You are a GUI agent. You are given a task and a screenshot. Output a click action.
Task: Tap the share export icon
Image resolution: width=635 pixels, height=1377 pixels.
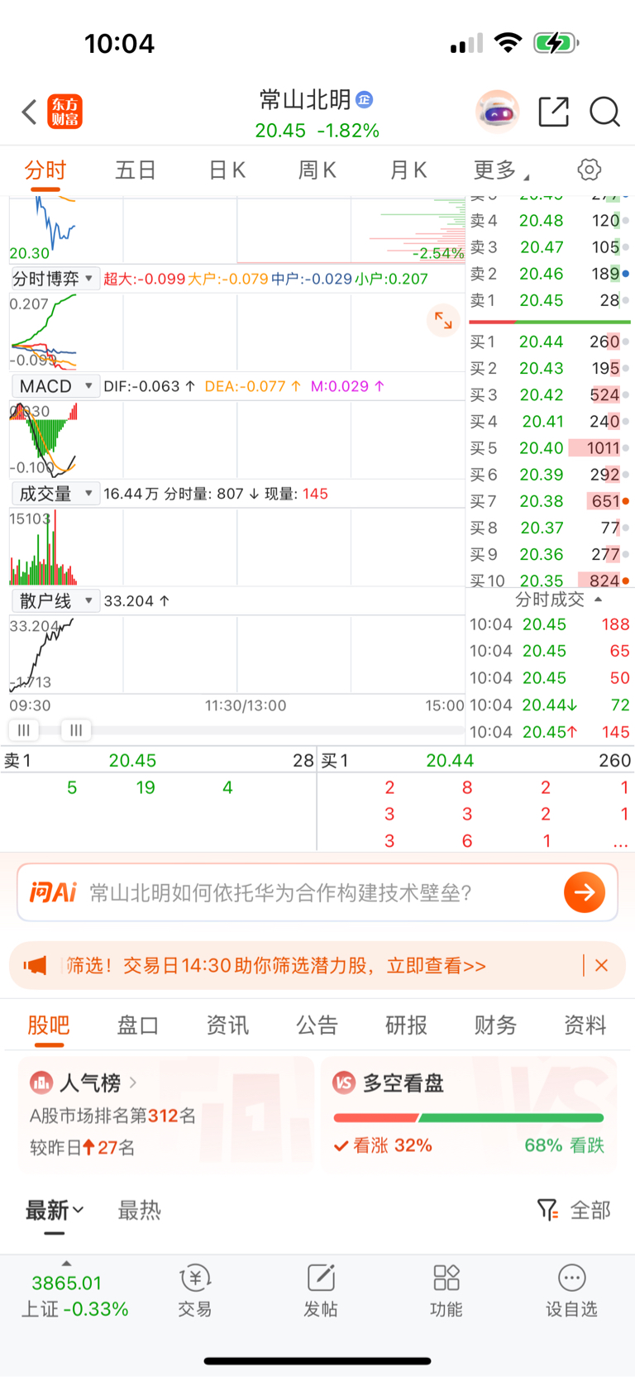coord(553,112)
